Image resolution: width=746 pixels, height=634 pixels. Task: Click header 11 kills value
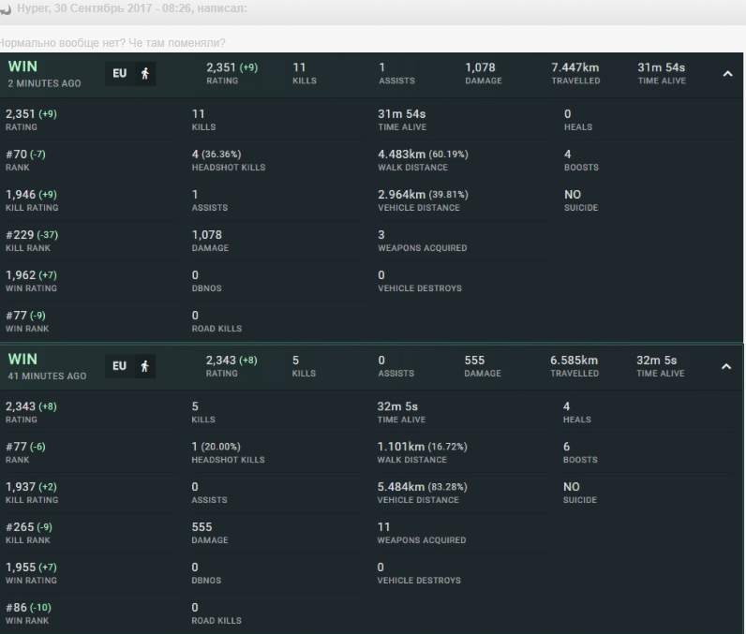[x=299, y=67]
